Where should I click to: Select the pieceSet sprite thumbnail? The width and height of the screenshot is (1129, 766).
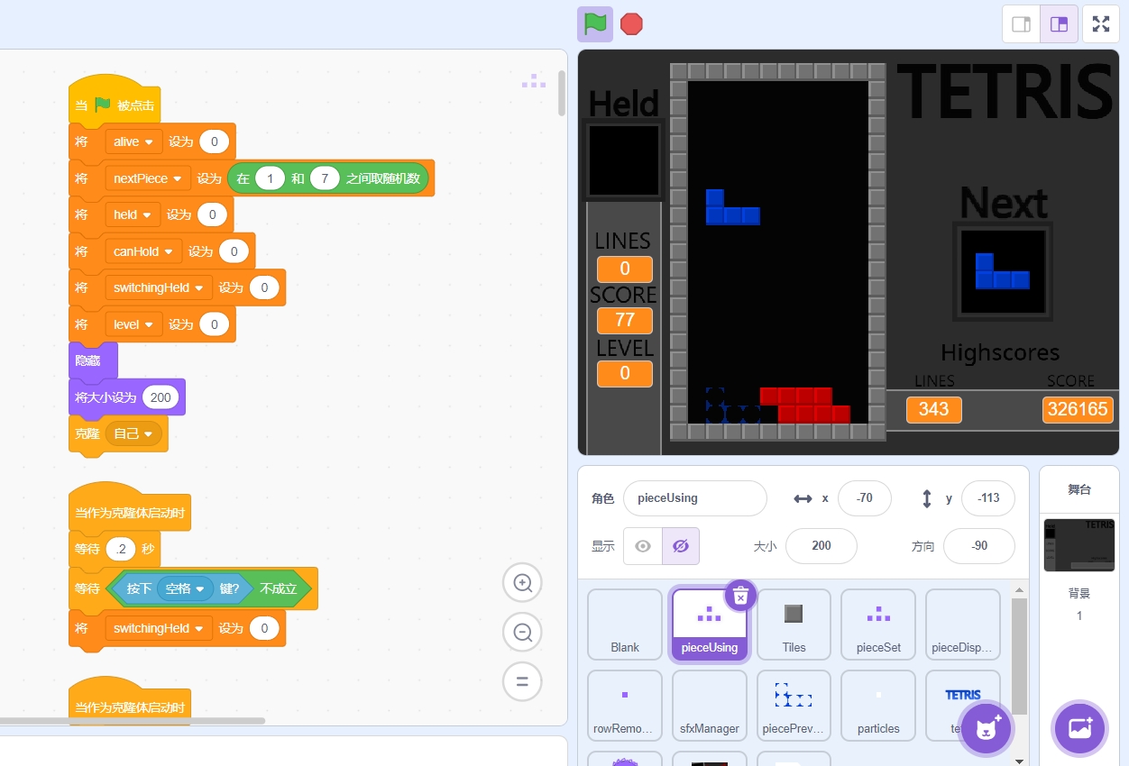[878, 625]
